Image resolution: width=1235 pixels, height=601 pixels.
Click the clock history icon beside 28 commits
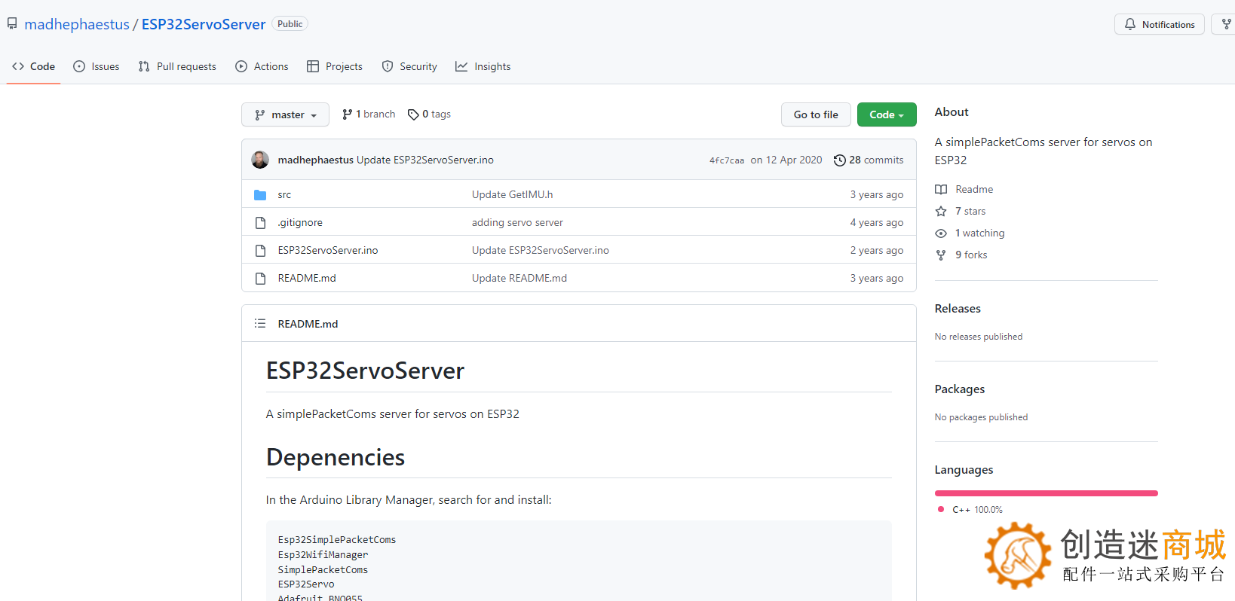(x=839, y=160)
